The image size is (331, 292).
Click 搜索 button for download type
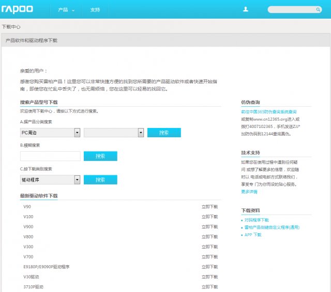[x=100, y=180]
